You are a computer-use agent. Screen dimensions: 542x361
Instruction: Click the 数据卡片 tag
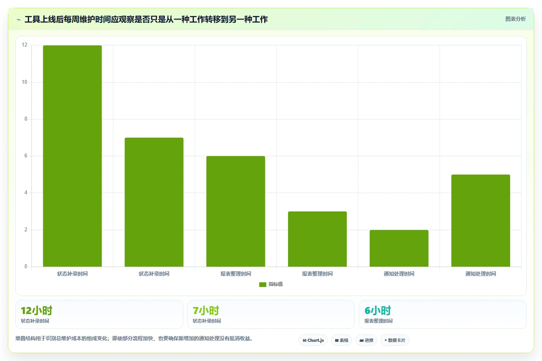point(395,340)
